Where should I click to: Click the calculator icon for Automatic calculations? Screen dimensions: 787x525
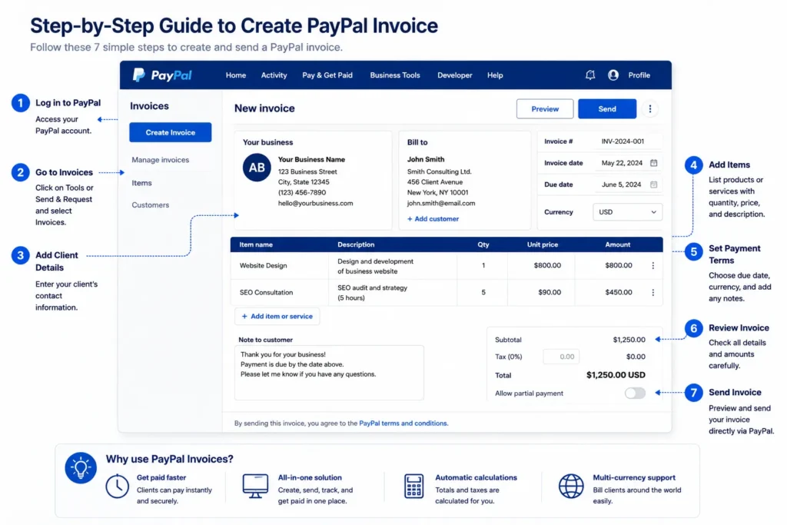413,487
